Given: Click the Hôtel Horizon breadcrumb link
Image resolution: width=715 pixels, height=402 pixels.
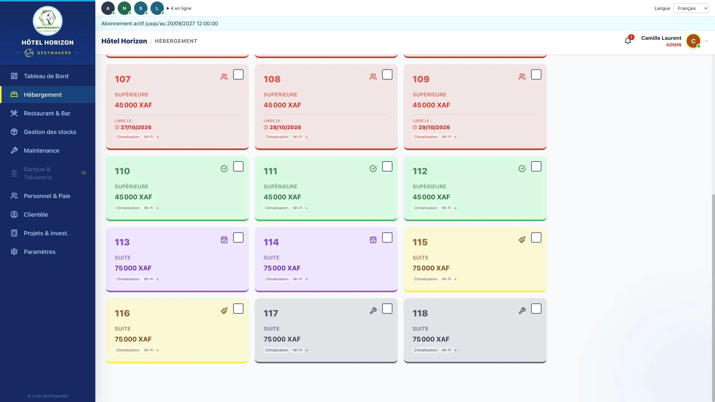Looking at the screenshot, I should (x=124, y=41).
